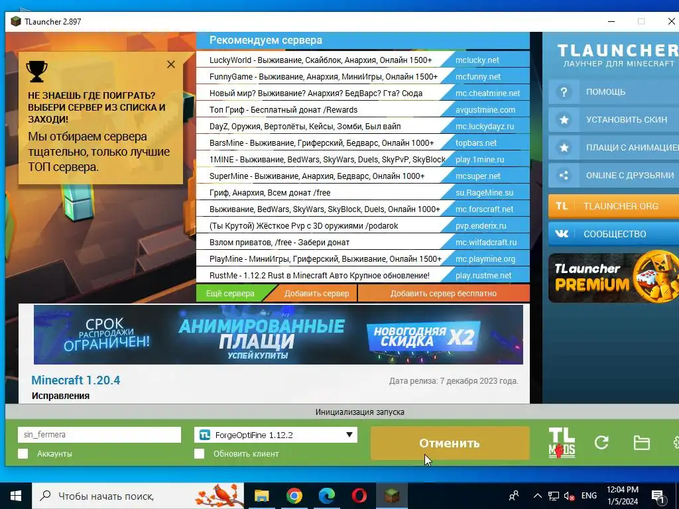
Task: Open the notification center icon
Action: tap(658, 496)
